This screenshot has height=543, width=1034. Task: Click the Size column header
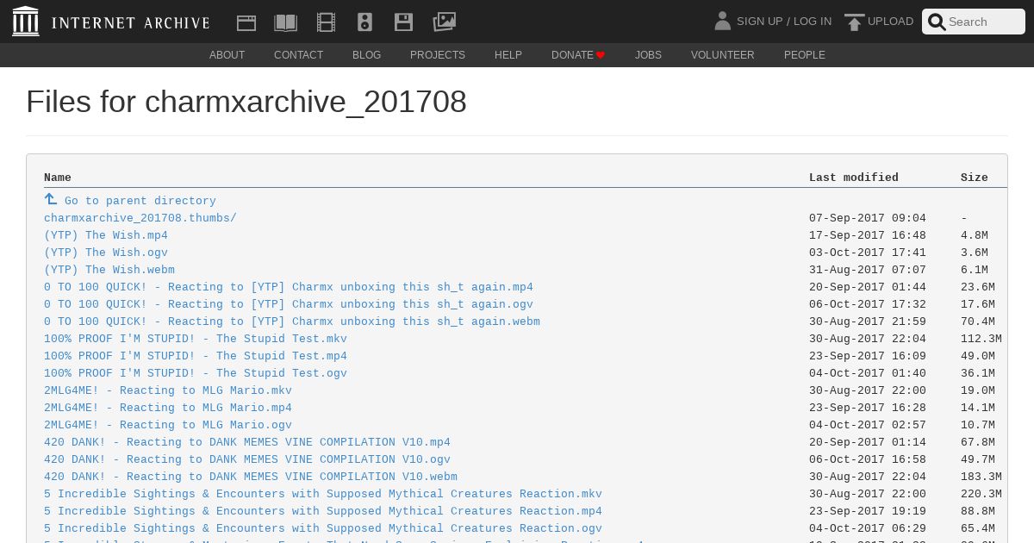[975, 178]
